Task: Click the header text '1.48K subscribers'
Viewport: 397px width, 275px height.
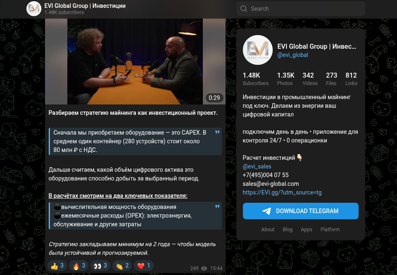Action: (64, 12)
